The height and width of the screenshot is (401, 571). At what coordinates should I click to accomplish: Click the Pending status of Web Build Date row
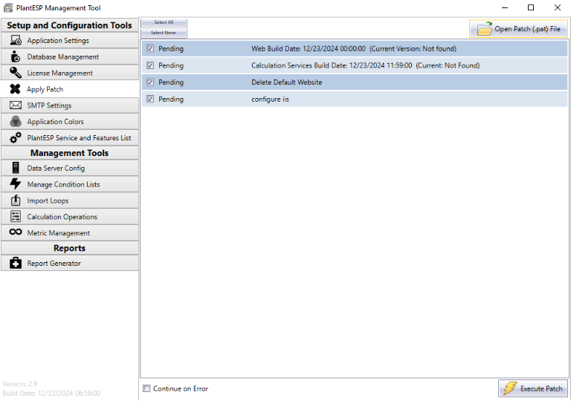[x=171, y=49]
